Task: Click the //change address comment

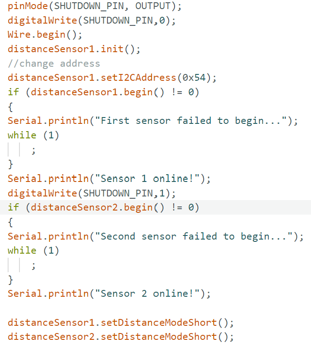Action: click(54, 64)
